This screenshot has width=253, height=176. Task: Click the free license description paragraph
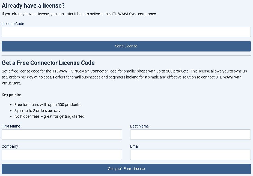pyautogui.click(x=124, y=77)
